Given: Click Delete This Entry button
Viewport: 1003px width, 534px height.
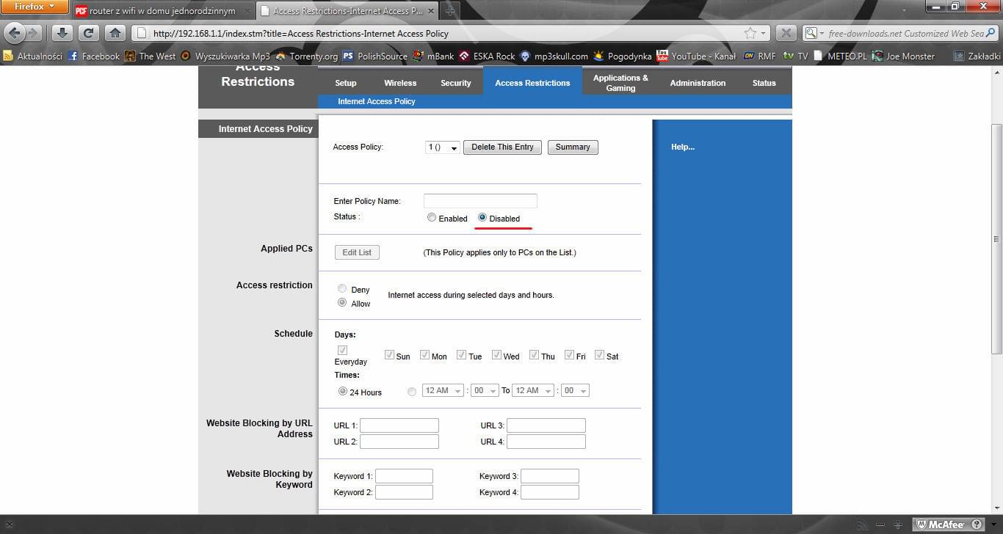Looking at the screenshot, I should 502,147.
